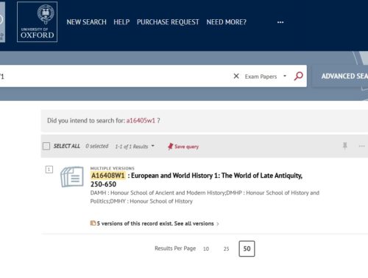
Task: Click the 'MULTIPLE VERSIONS' label
Action: pyautogui.click(x=113, y=168)
